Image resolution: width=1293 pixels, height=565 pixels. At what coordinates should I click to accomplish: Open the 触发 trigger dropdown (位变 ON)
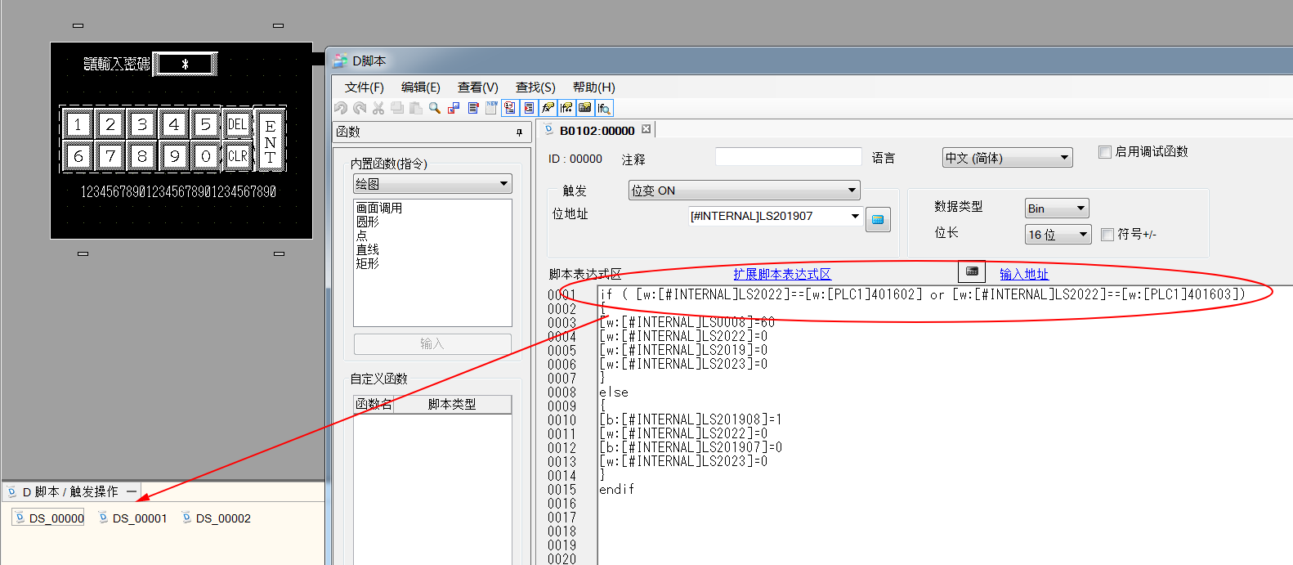744,191
